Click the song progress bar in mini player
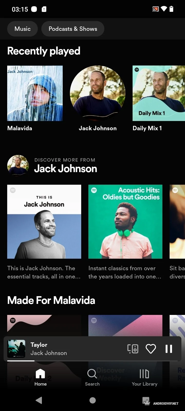 (92, 361)
